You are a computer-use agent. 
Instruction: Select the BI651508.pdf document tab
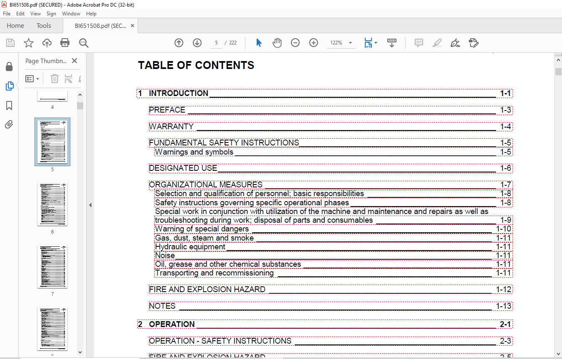pos(100,26)
